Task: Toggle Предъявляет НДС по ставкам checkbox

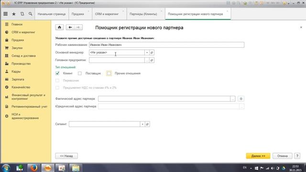Action: (x=57, y=88)
